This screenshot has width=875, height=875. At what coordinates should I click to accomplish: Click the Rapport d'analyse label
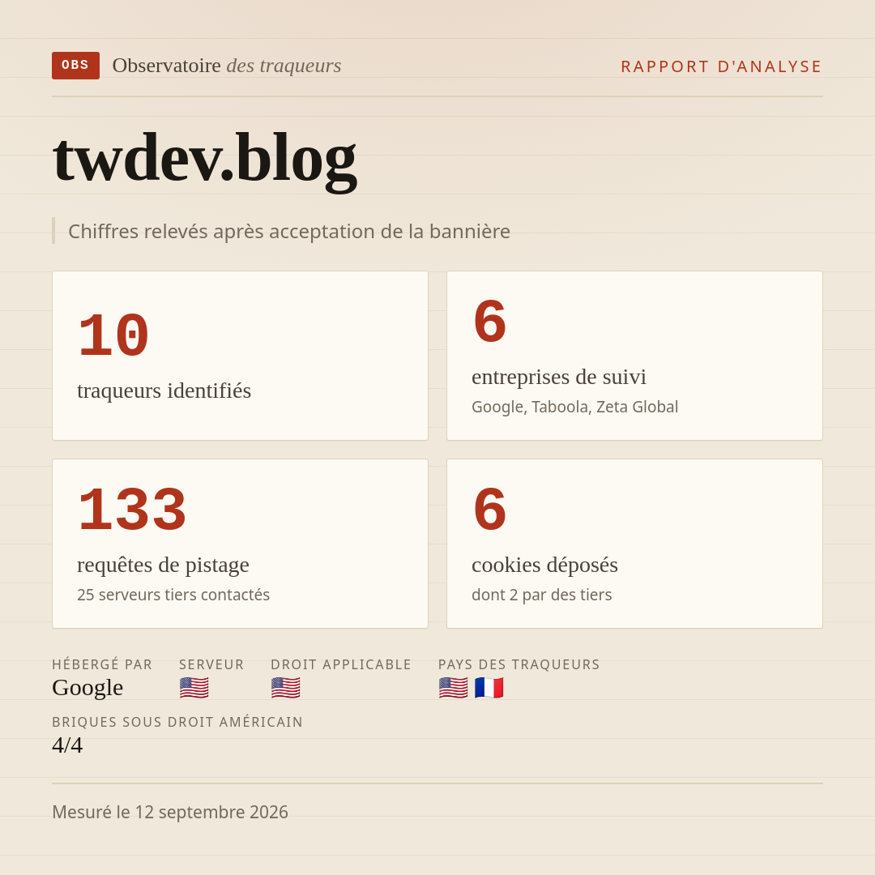pyautogui.click(x=722, y=66)
